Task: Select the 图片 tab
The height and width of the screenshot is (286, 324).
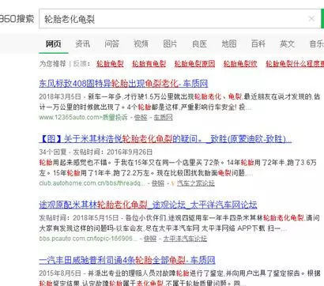Action: (170, 43)
